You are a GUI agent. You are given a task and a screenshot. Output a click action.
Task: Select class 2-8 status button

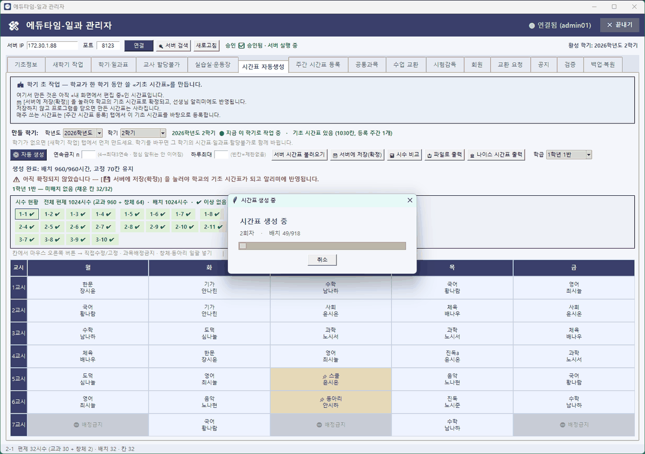pos(133,227)
